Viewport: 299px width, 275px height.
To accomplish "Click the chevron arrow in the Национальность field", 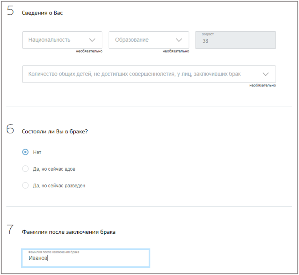I will tap(92, 40).
